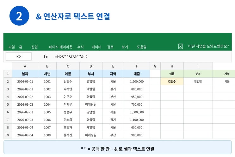
Task: Click the 2026-09-04 date in row 9
Action: 25,135
